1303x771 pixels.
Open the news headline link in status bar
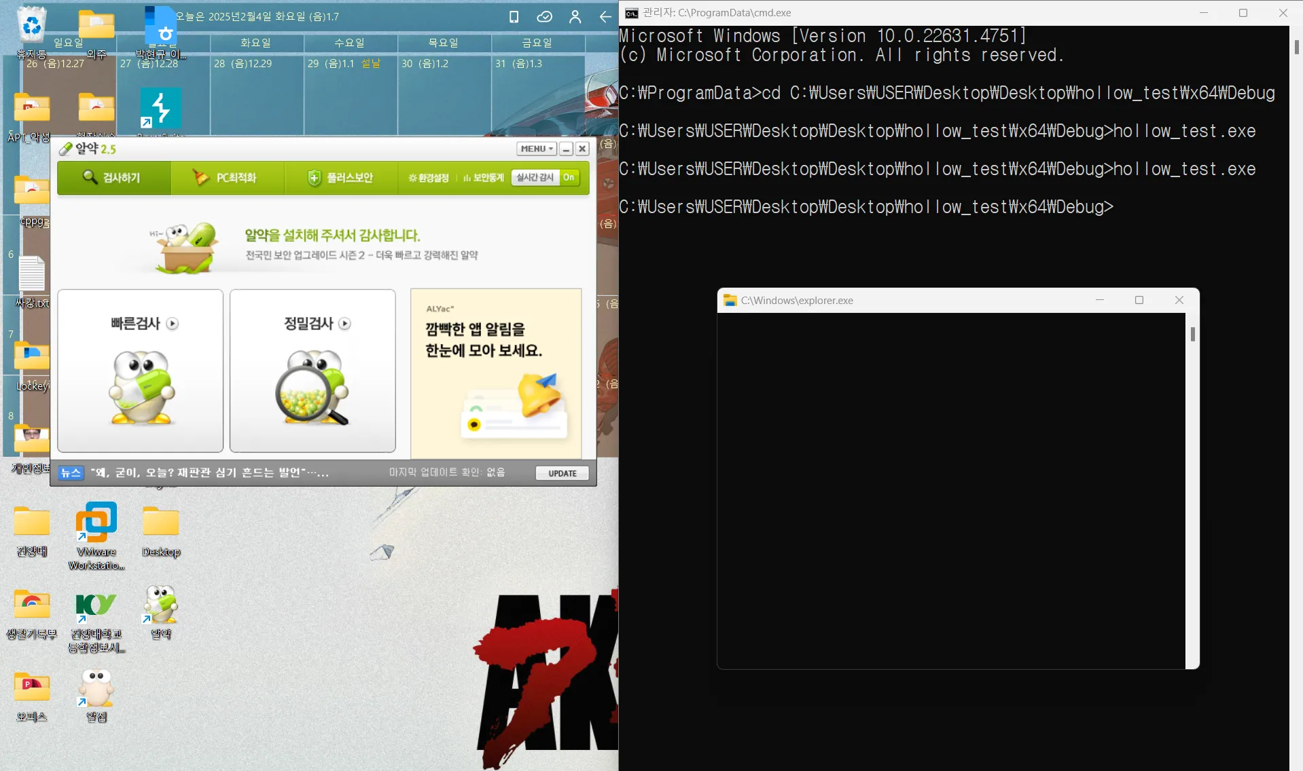[x=210, y=472]
